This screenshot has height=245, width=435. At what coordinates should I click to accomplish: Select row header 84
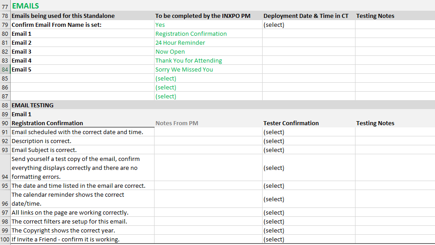click(5, 69)
